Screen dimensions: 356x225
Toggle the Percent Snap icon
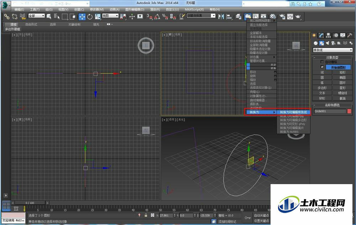(165, 17)
